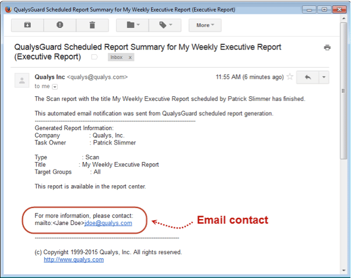Click the '11:55 AM (6 minutes ago)' timestamp

point(250,77)
